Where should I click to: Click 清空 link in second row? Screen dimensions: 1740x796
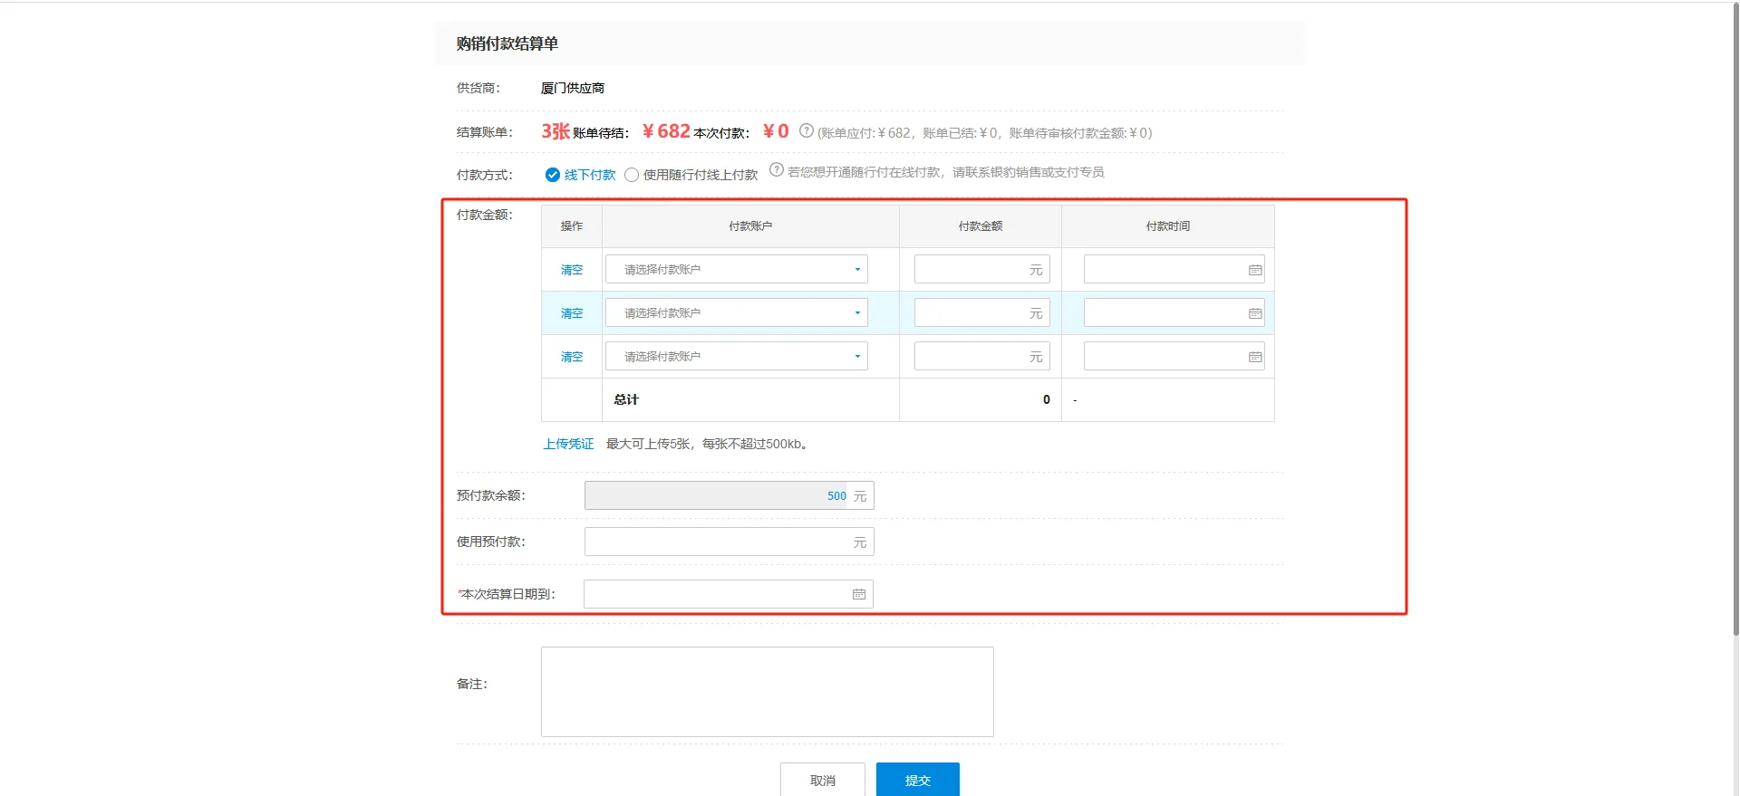[x=571, y=313]
